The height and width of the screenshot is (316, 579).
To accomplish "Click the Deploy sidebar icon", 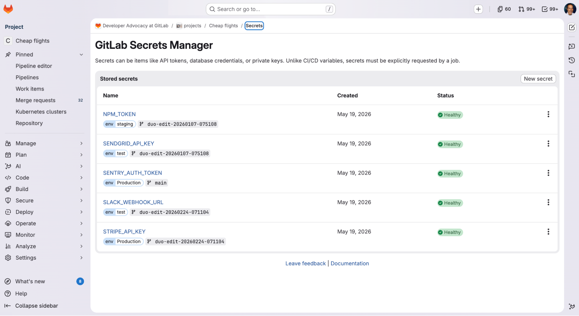I will [x=8, y=212].
